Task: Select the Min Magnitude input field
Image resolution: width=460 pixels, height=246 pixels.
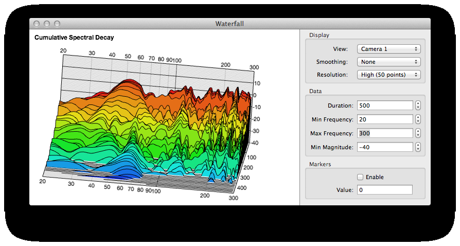Action: [385, 147]
